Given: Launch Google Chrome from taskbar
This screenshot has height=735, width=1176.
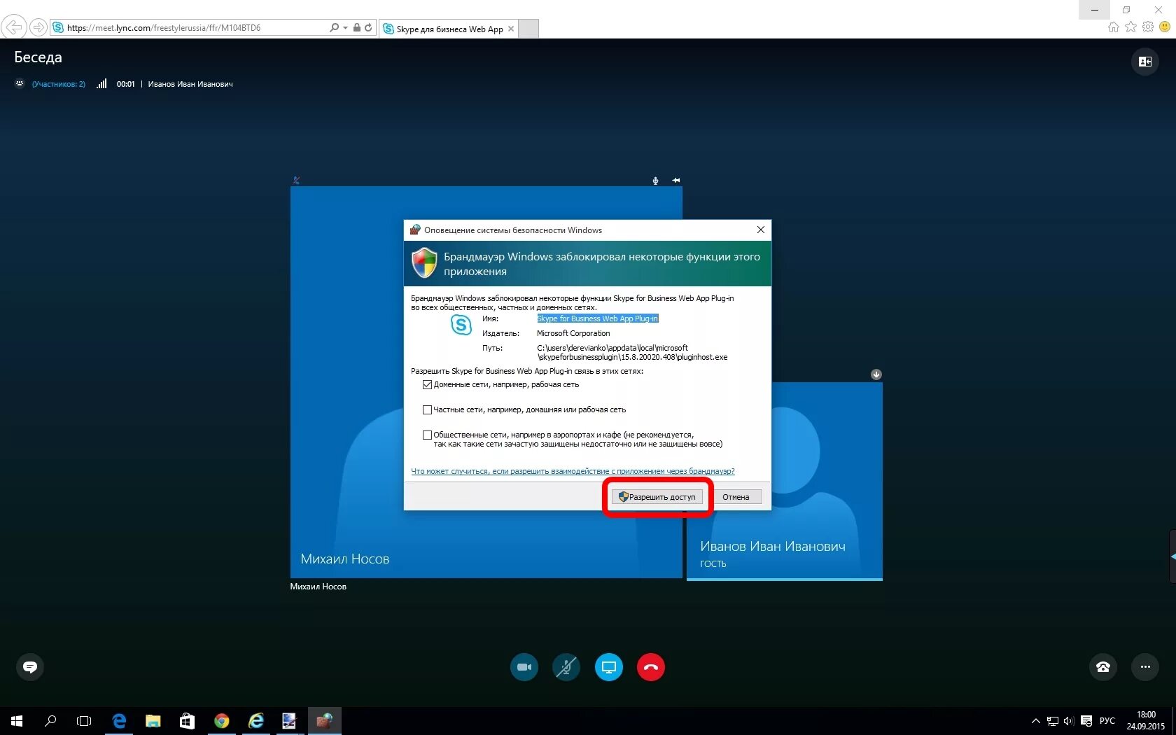Looking at the screenshot, I should tap(221, 721).
